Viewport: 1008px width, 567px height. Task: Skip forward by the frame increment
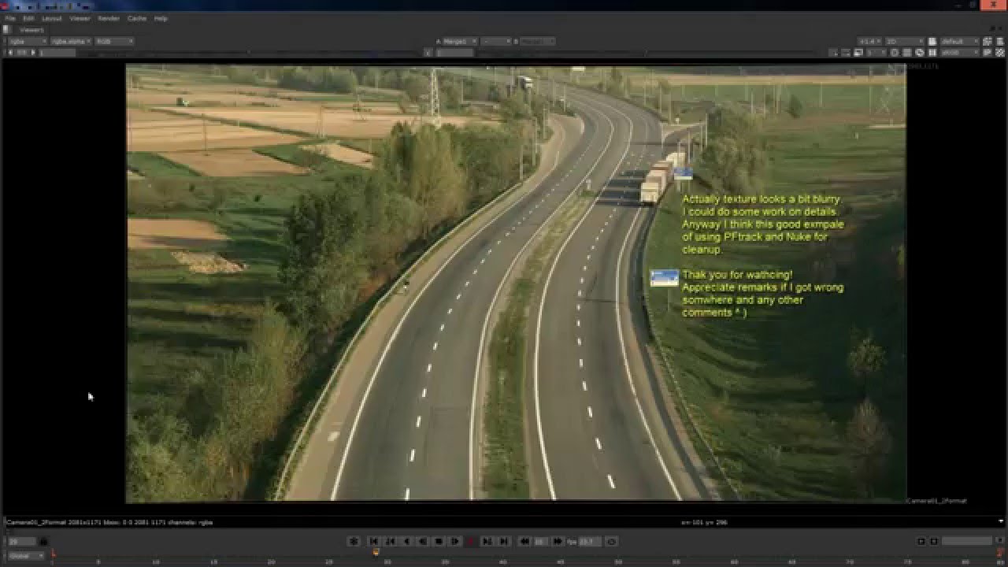(558, 541)
